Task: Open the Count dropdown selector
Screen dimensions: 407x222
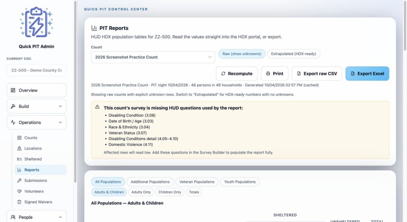Action: tap(153, 57)
